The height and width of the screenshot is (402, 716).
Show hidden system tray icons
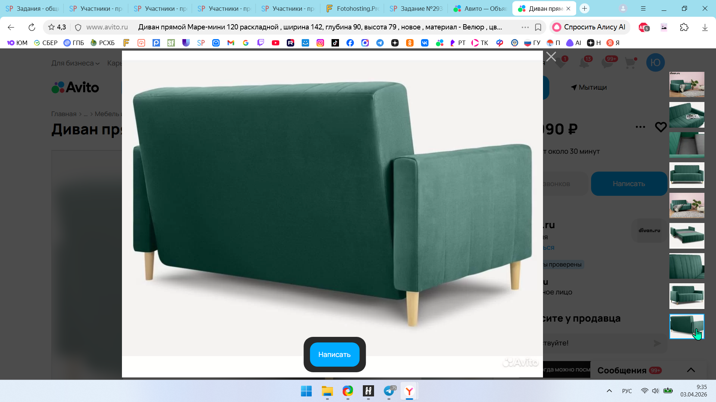[609, 391]
